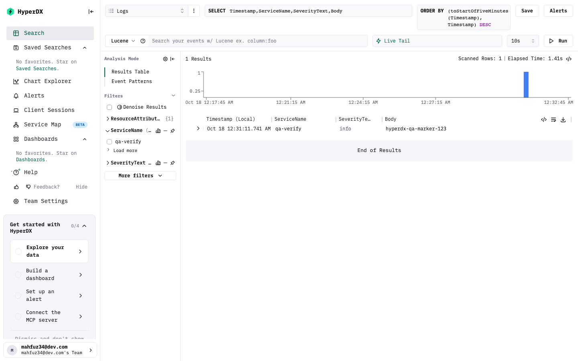Mark Explore your data as complete
The width and height of the screenshot is (578, 361).
[18, 251]
